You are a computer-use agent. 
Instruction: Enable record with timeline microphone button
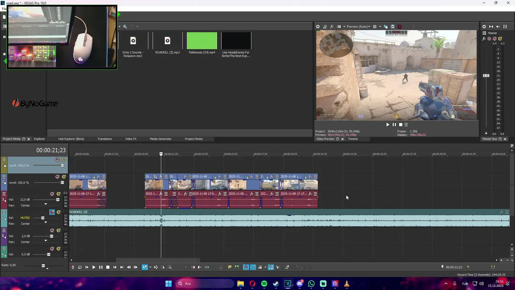coord(73,267)
